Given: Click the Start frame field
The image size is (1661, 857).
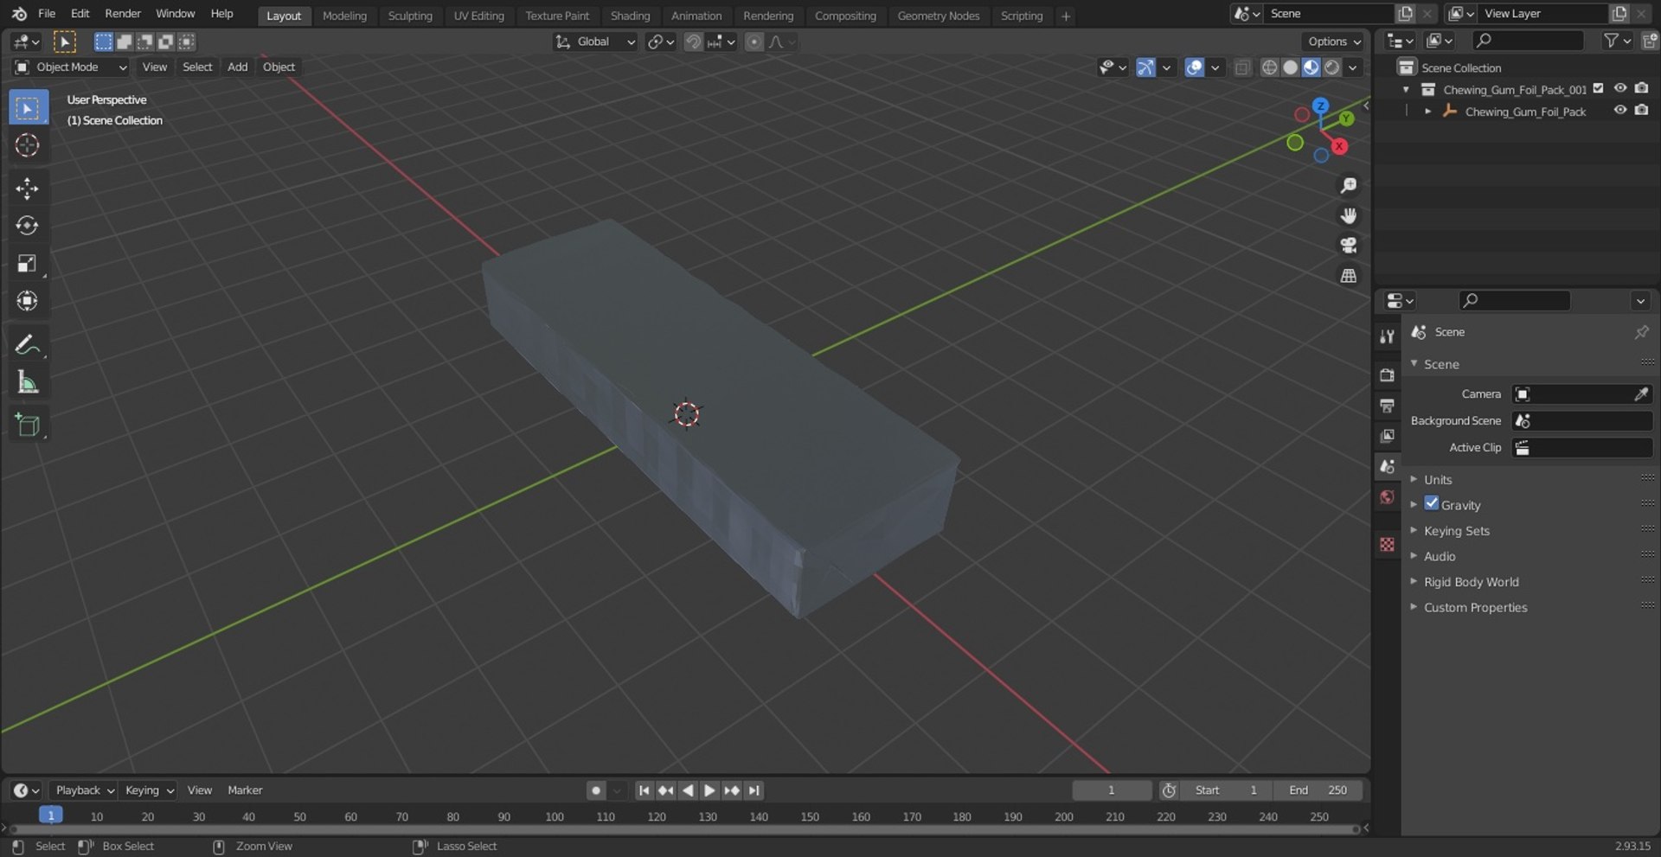Looking at the screenshot, I should pos(1226,790).
